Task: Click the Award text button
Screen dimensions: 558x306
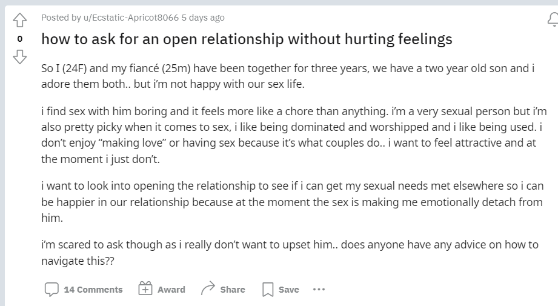Action: pos(171,290)
